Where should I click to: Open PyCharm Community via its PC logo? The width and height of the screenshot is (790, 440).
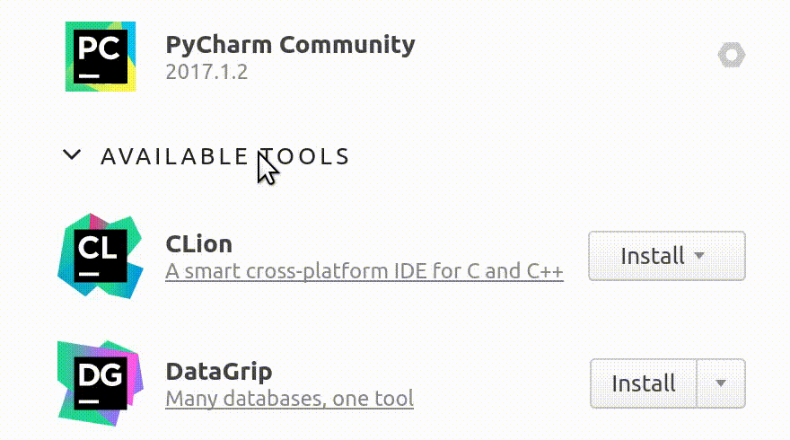pos(101,57)
